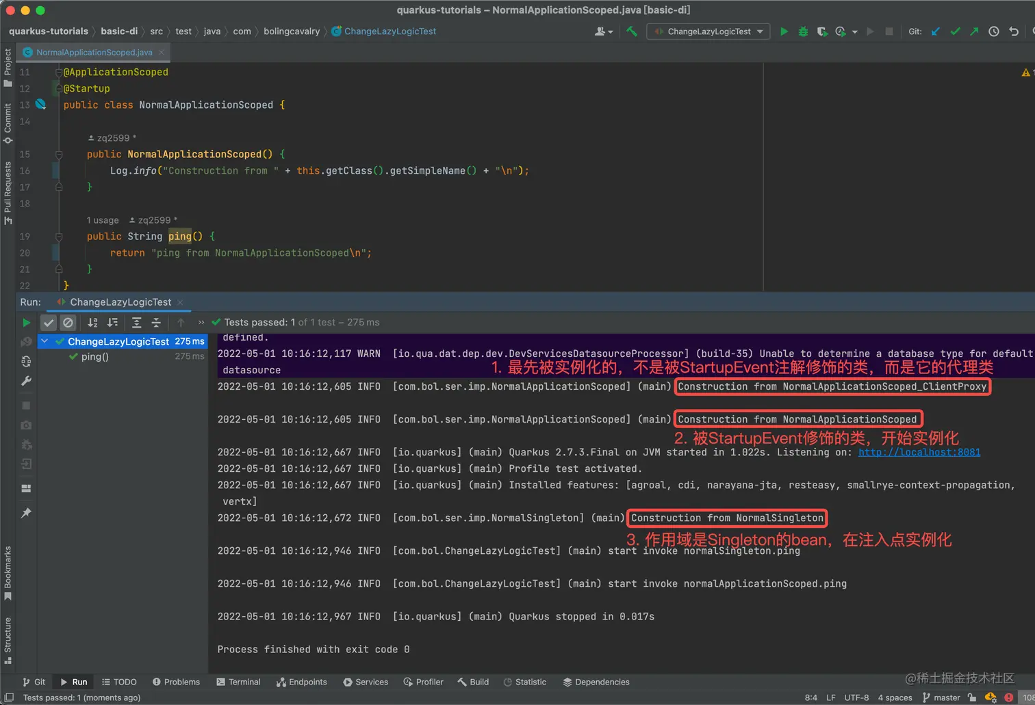Click the stop square in main toolbar
Viewport: 1035px width, 705px height.
pos(889,31)
